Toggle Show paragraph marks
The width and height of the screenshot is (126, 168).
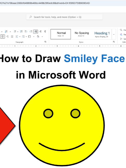(x=45, y=32)
